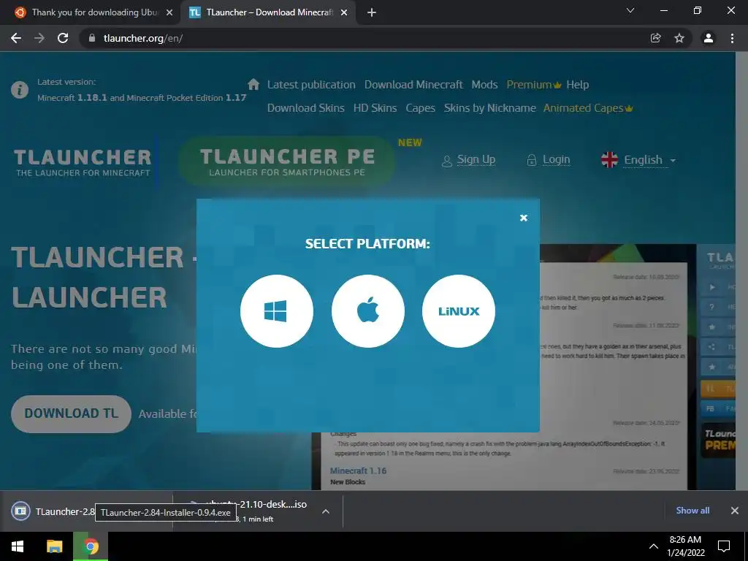Choose the Windows platform icon
Viewport: 748px width, 561px height.
[277, 311]
